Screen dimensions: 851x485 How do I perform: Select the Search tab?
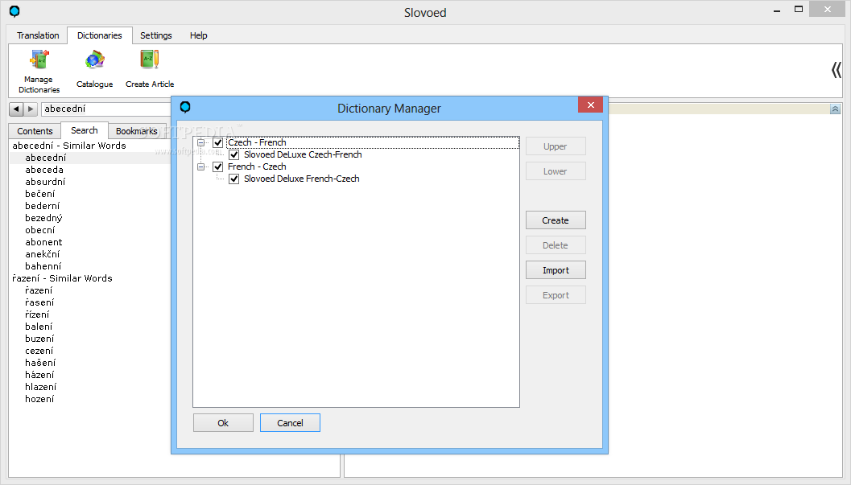(84, 130)
